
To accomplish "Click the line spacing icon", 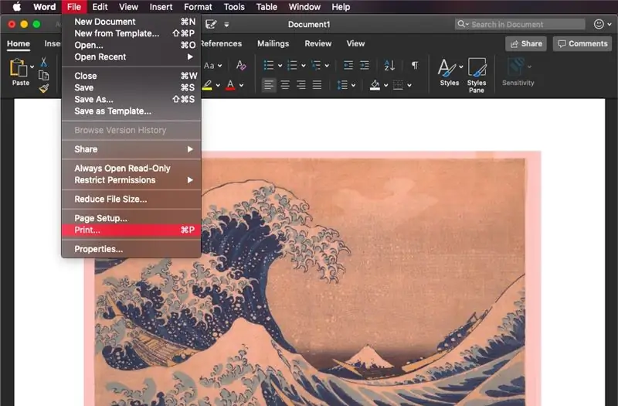I will click(x=342, y=85).
